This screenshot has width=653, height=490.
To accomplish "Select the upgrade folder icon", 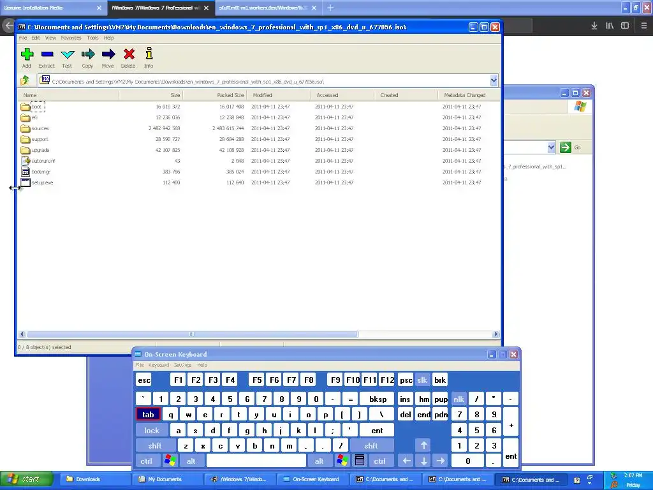I will click(x=25, y=150).
